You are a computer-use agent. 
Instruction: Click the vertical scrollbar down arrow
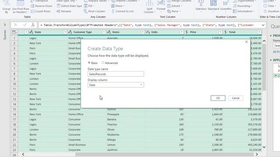pyautogui.click(x=264, y=147)
